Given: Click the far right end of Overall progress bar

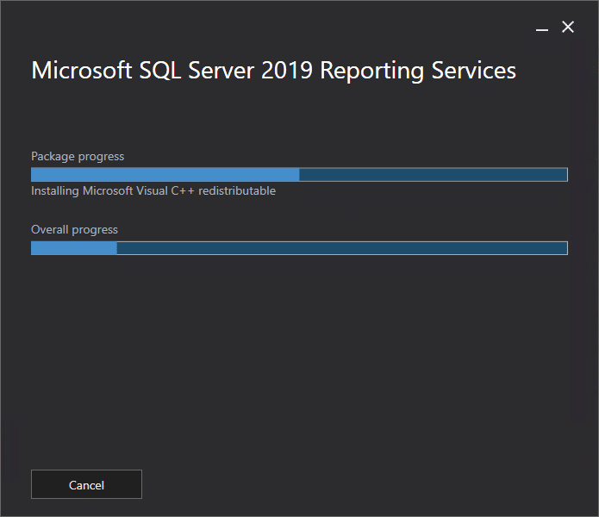Looking at the screenshot, I should point(564,248).
